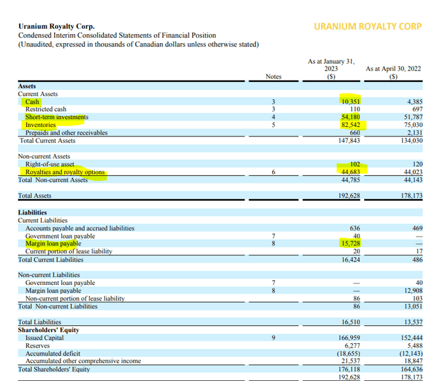Click the 'Accumulated deficit' label
The height and width of the screenshot is (381, 430).
coord(53,353)
